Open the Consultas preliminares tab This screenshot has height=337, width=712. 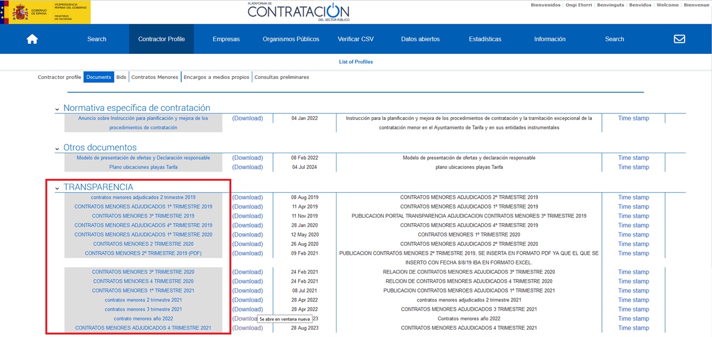click(x=281, y=77)
